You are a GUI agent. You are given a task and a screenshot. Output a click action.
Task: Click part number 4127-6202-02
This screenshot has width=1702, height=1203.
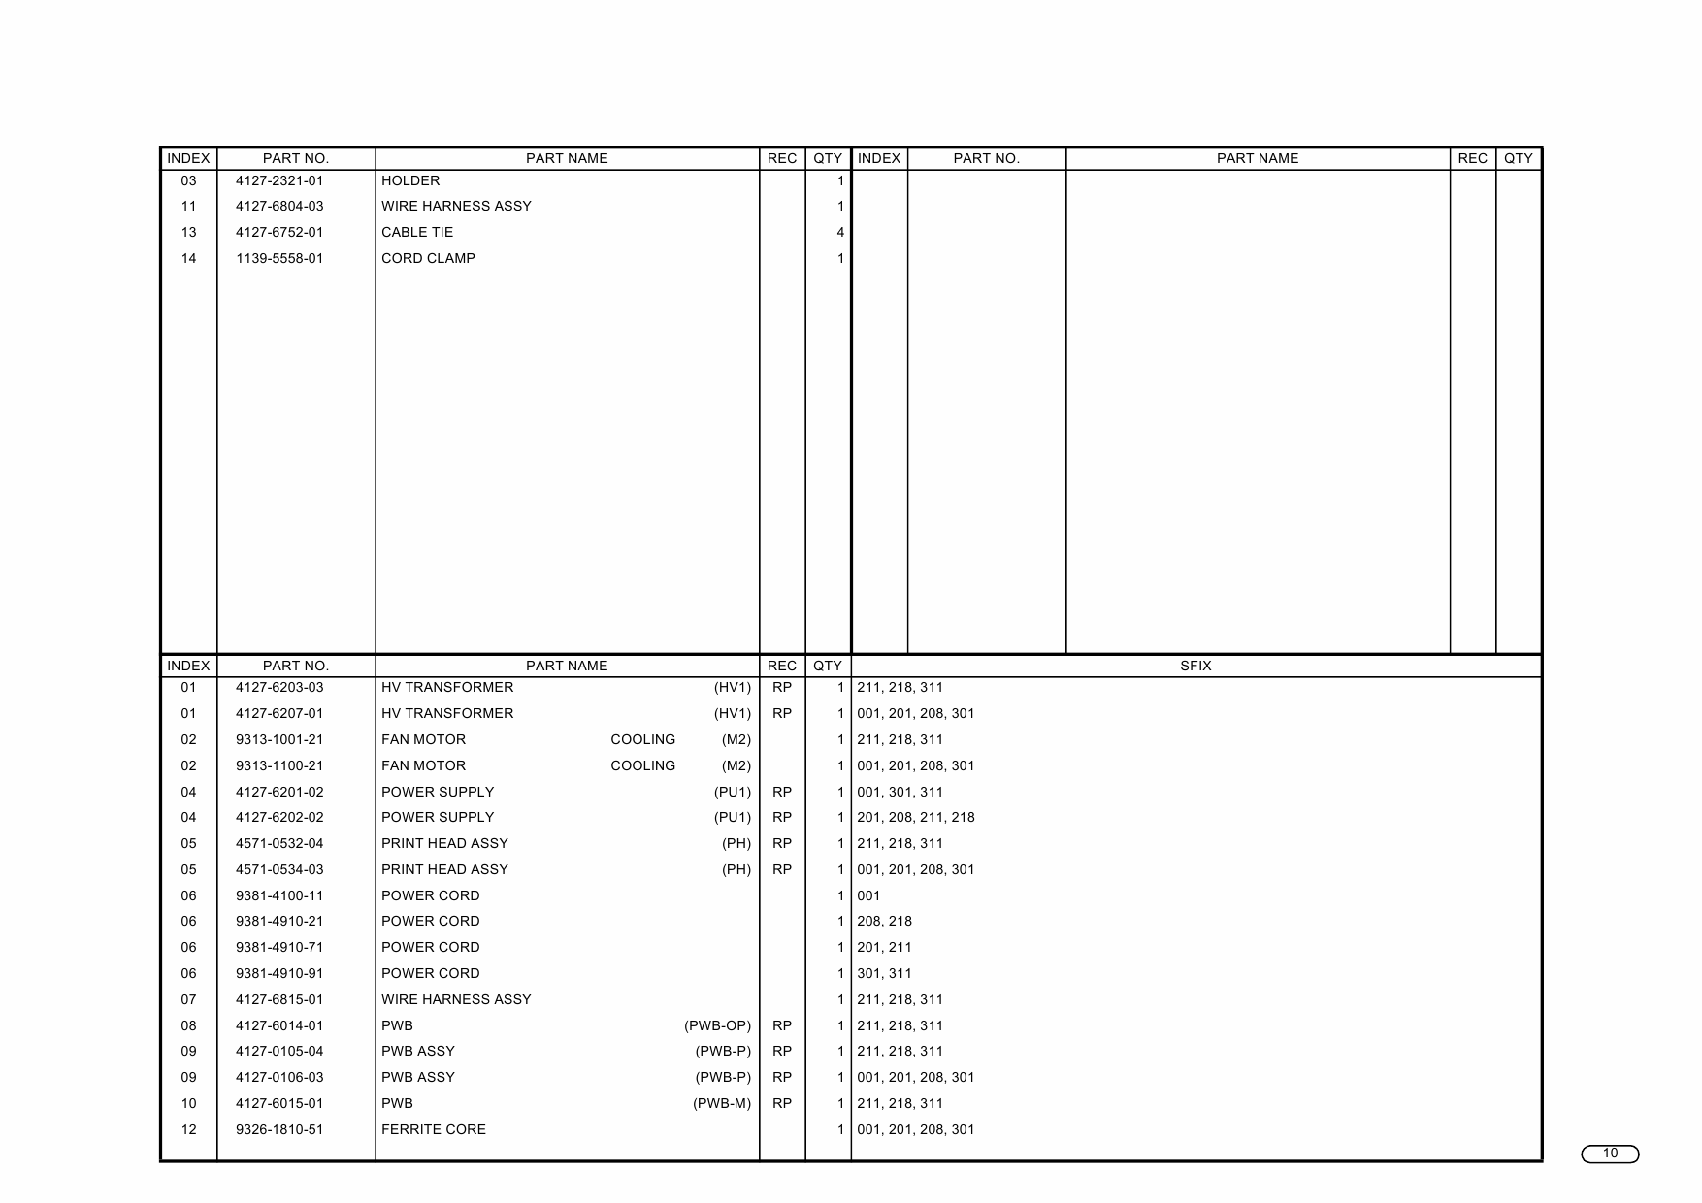click(x=279, y=817)
